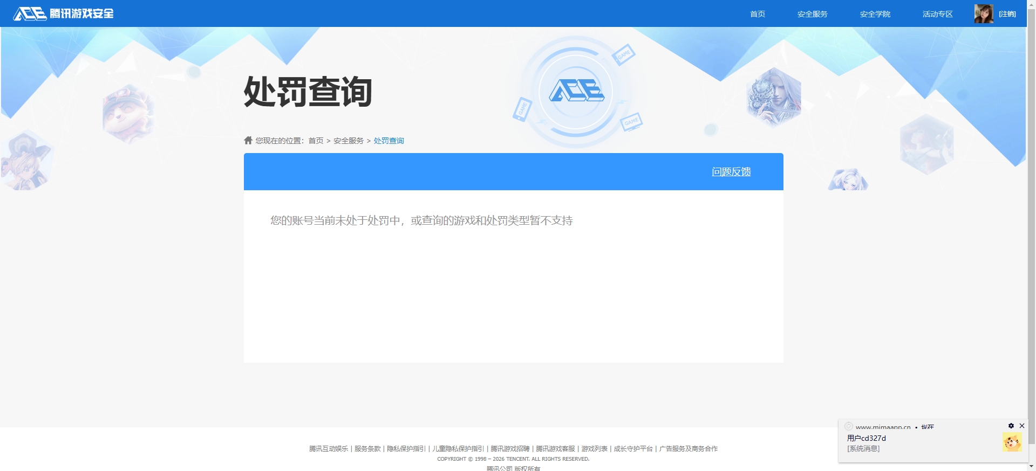Click the [注销] logout link
This screenshot has width=1036, height=471.
tap(1007, 14)
